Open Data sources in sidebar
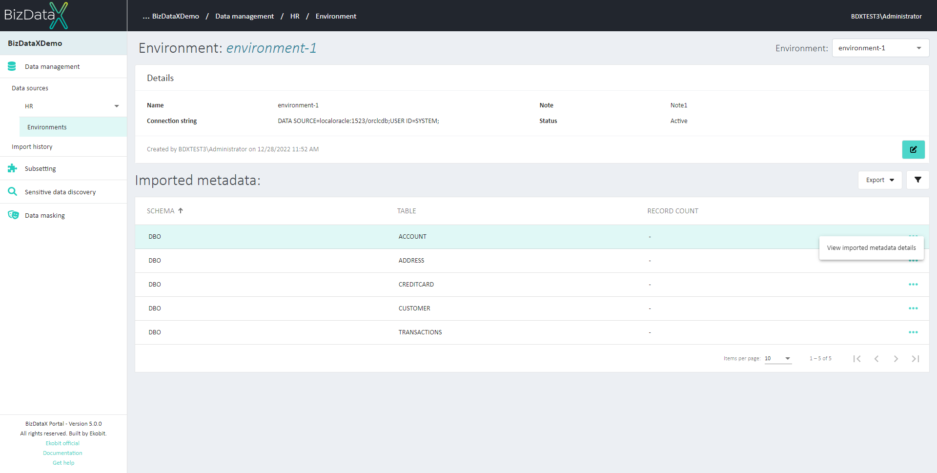Image resolution: width=937 pixels, height=473 pixels. (30, 88)
